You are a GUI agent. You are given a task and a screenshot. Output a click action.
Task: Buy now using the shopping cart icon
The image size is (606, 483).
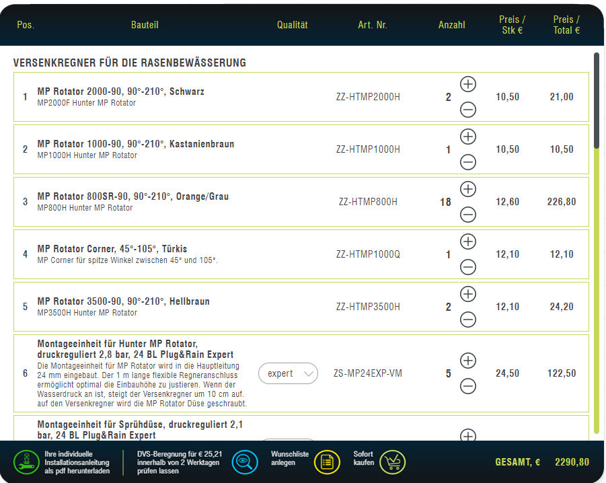point(393,462)
